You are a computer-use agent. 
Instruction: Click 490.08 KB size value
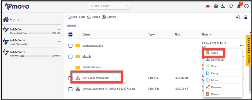tap(181, 89)
